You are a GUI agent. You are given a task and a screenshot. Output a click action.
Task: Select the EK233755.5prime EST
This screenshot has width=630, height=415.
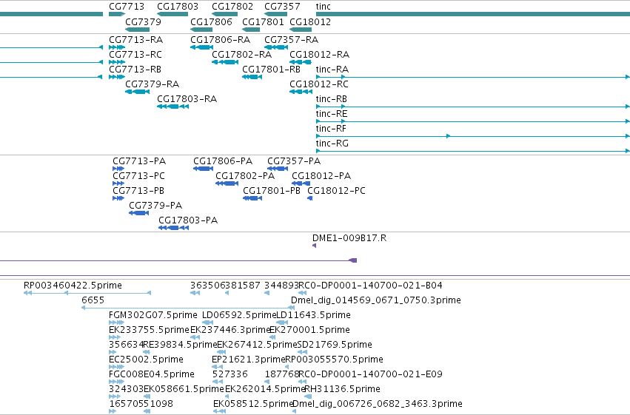coord(149,331)
